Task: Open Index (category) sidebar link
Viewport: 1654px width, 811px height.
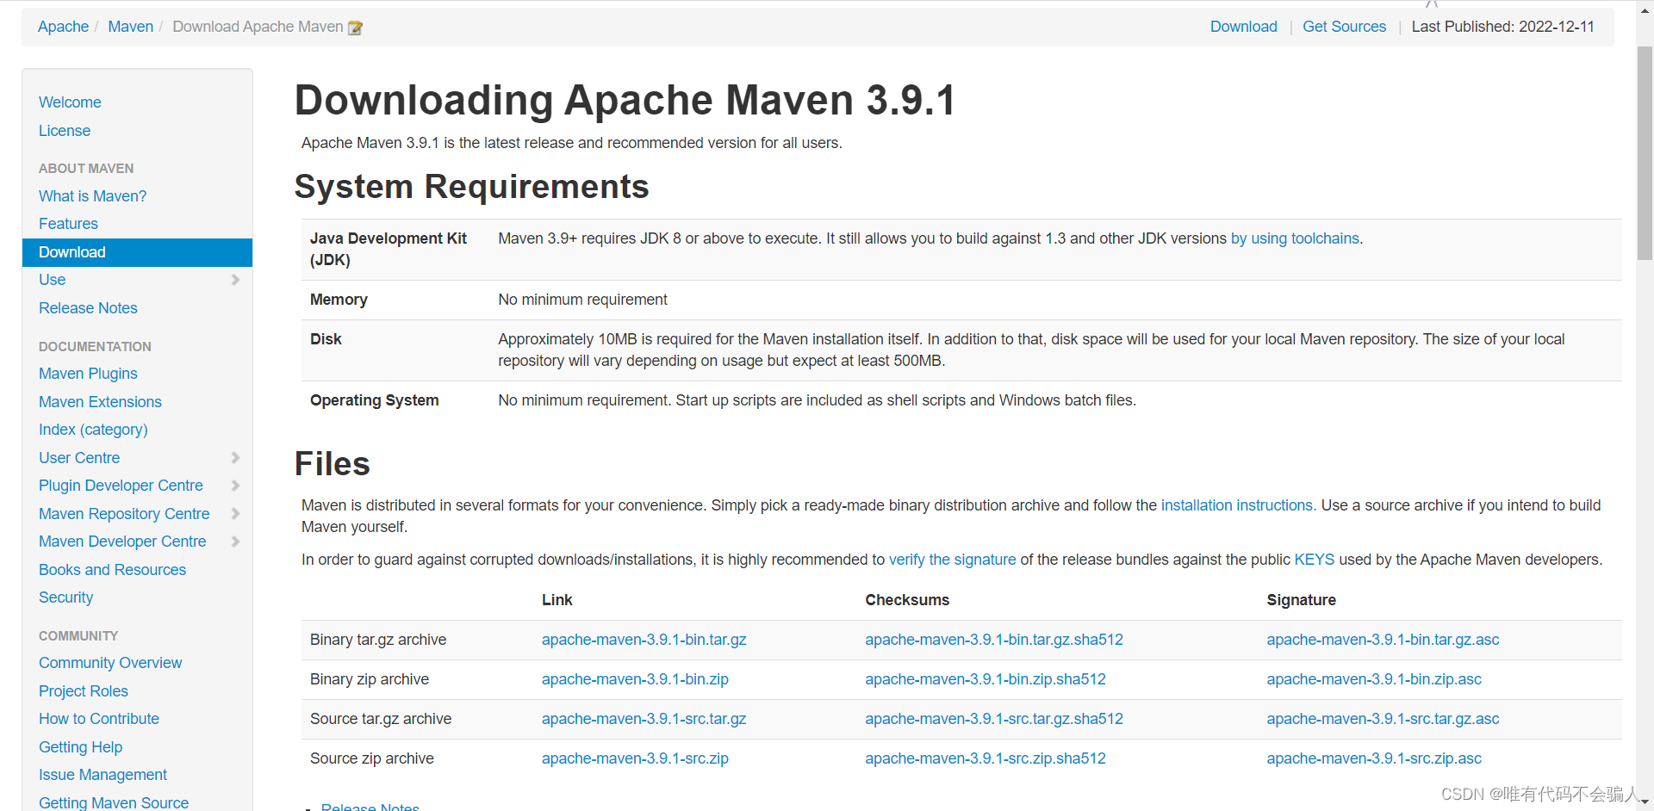Action: (93, 430)
